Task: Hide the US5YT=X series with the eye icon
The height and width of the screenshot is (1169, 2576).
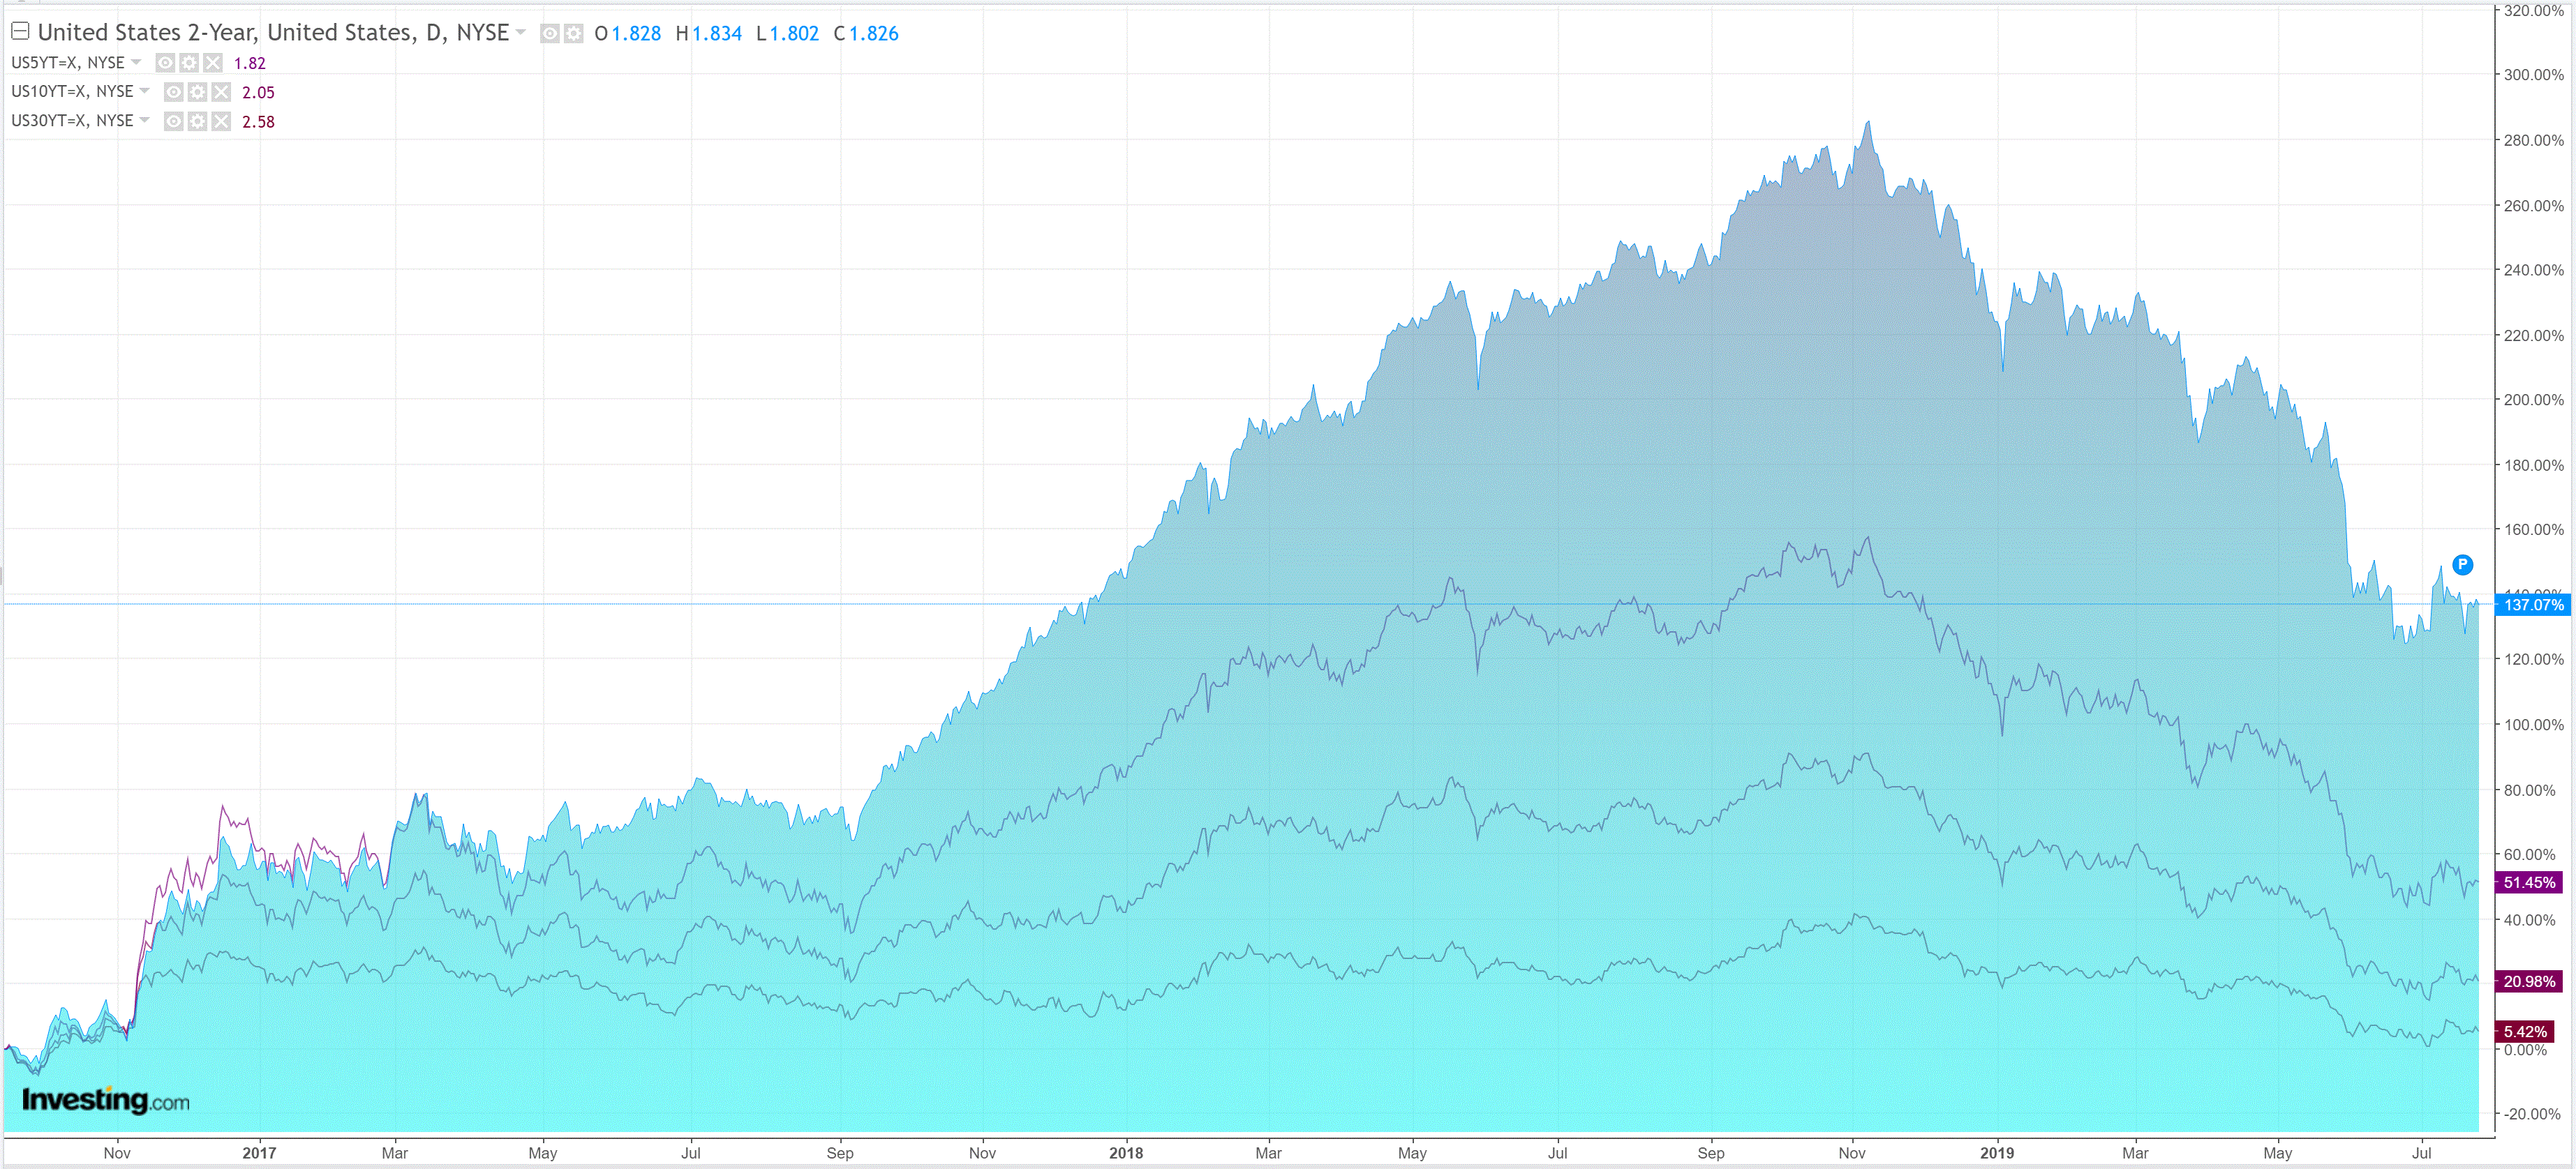Action: pos(165,63)
